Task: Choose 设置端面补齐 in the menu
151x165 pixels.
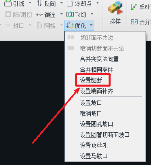Action: [x=97, y=91]
